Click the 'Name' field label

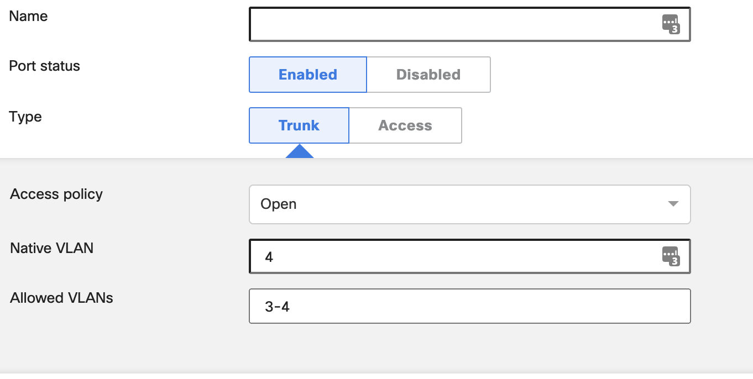coord(28,16)
